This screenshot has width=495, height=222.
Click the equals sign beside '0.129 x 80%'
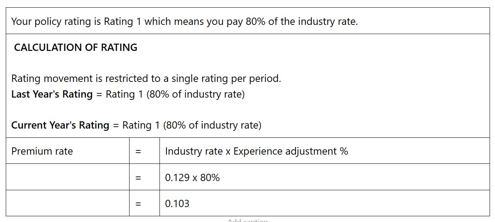[138, 178]
